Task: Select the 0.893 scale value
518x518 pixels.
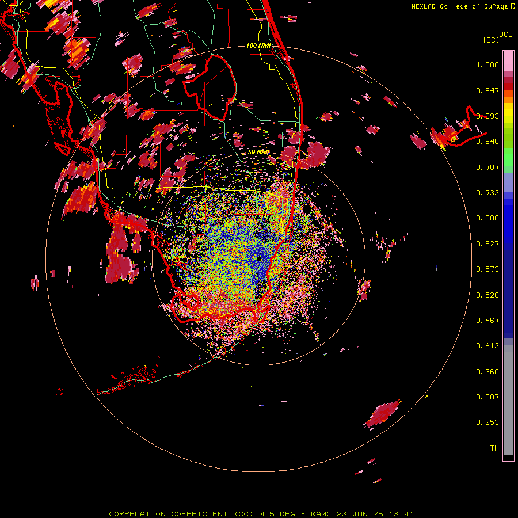Action: pyautogui.click(x=487, y=116)
